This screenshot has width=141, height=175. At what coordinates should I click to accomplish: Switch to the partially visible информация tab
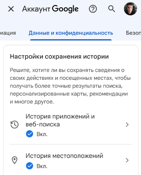8,33
